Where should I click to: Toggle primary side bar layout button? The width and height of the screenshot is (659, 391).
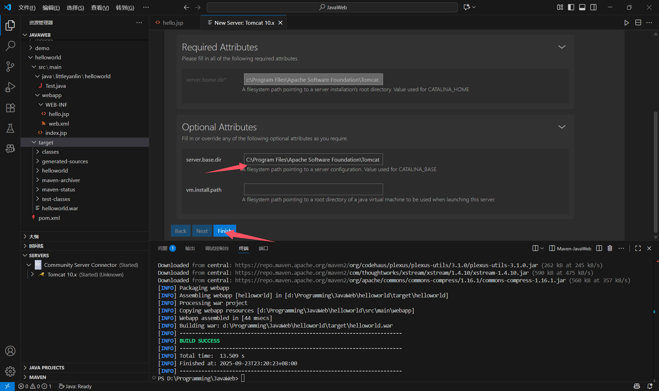(x=571, y=7)
